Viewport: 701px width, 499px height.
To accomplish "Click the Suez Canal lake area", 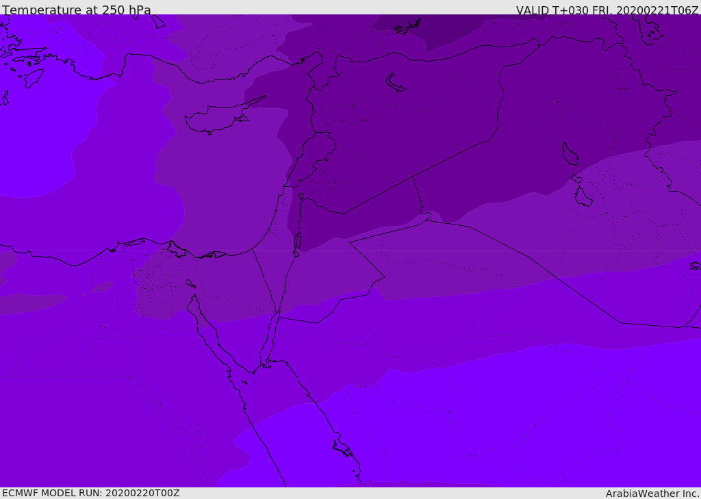I will click(191, 284).
